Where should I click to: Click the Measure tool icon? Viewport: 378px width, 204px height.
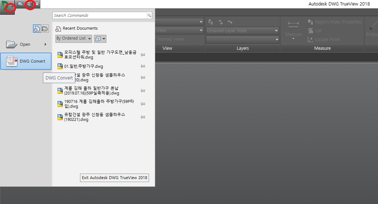[x=293, y=24]
